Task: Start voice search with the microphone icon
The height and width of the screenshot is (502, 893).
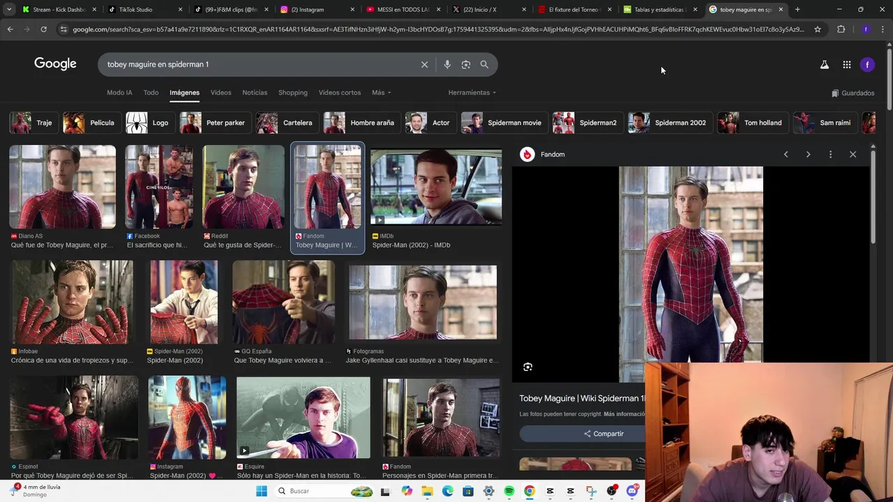Action: 447,64
